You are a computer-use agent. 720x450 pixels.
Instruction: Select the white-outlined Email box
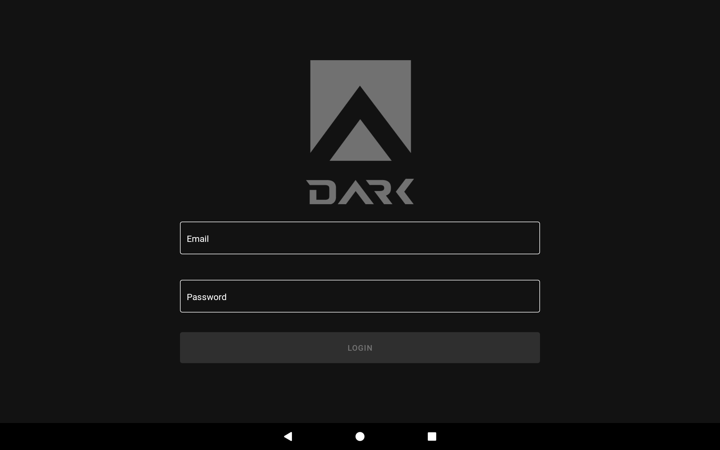(x=360, y=238)
